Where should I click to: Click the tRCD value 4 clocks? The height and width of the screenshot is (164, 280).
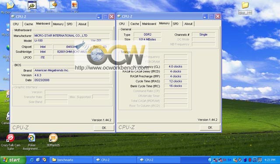(175, 71)
